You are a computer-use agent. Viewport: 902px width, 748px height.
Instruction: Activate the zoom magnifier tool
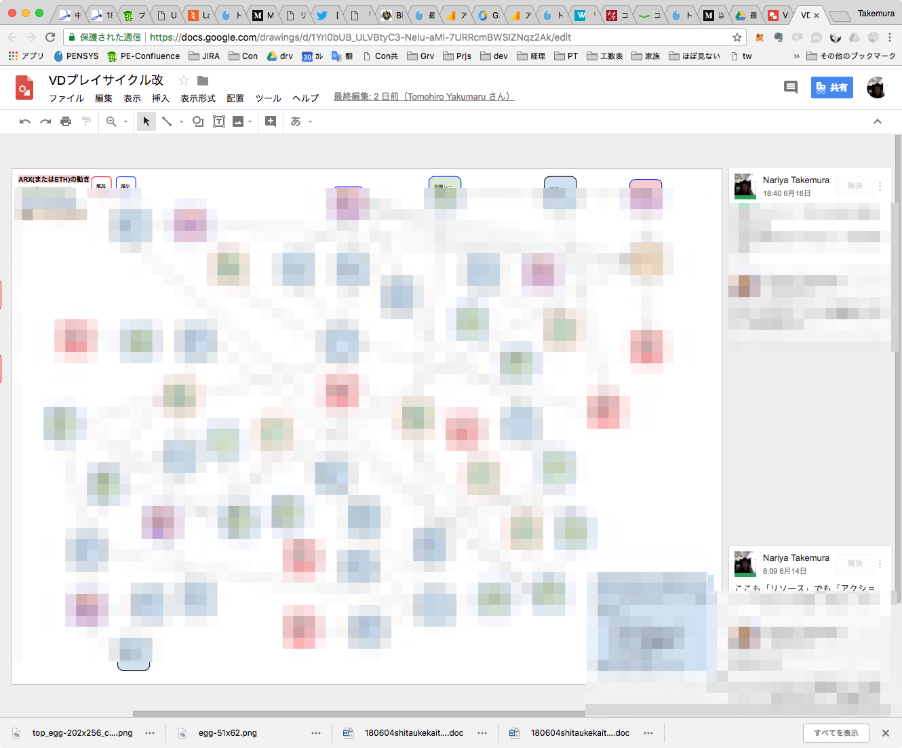[111, 121]
